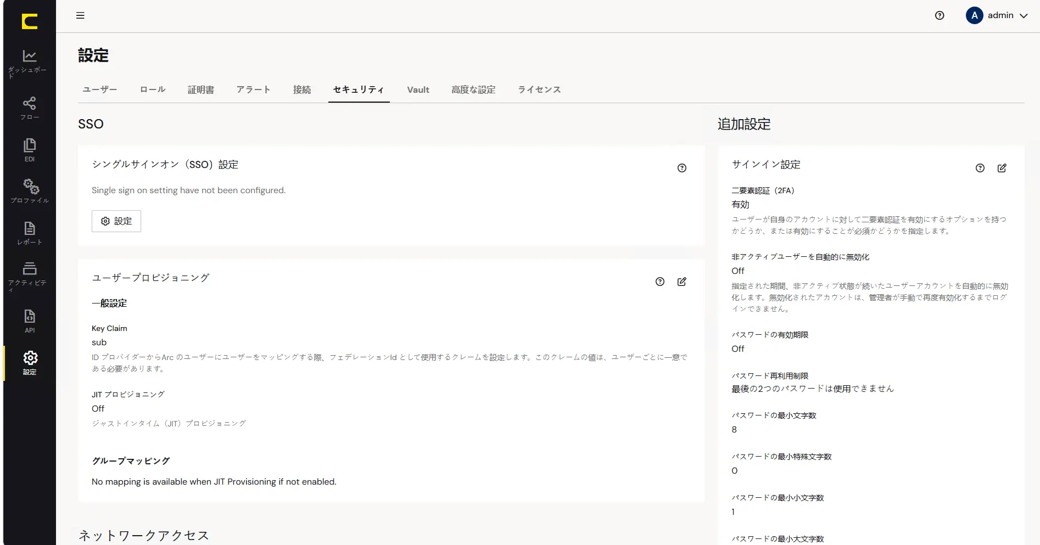This screenshot has height=545, width=1040.
Task: Click the パスワードの最小小文字数 label
Action: click(x=778, y=498)
